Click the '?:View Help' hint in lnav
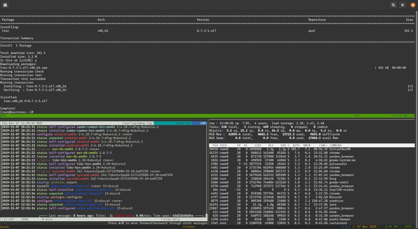This screenshot has height=229, width=418. pos(170,219)
